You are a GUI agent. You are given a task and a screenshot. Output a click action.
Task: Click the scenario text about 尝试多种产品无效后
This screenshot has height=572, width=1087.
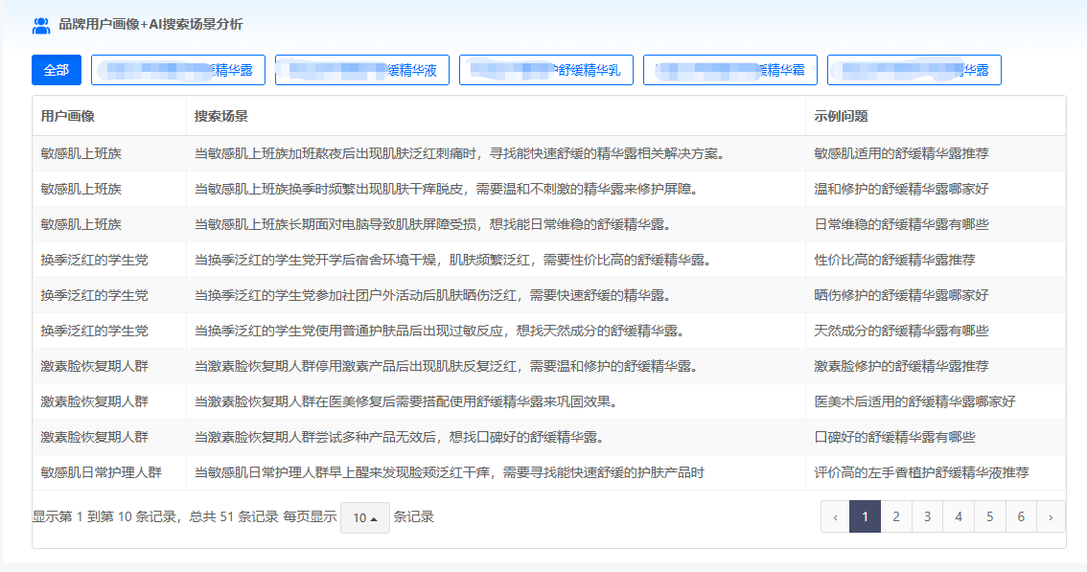click(x=401, y=438)
